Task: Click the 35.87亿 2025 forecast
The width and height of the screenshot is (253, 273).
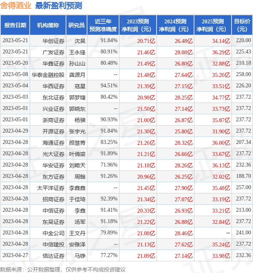Action: pyautogui.click(x=221, y=120)
